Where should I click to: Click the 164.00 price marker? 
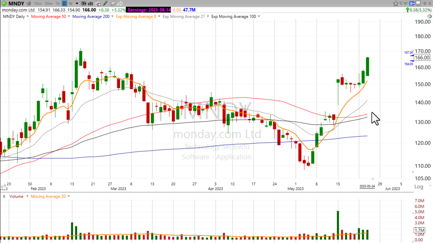(x=409, y=64)
